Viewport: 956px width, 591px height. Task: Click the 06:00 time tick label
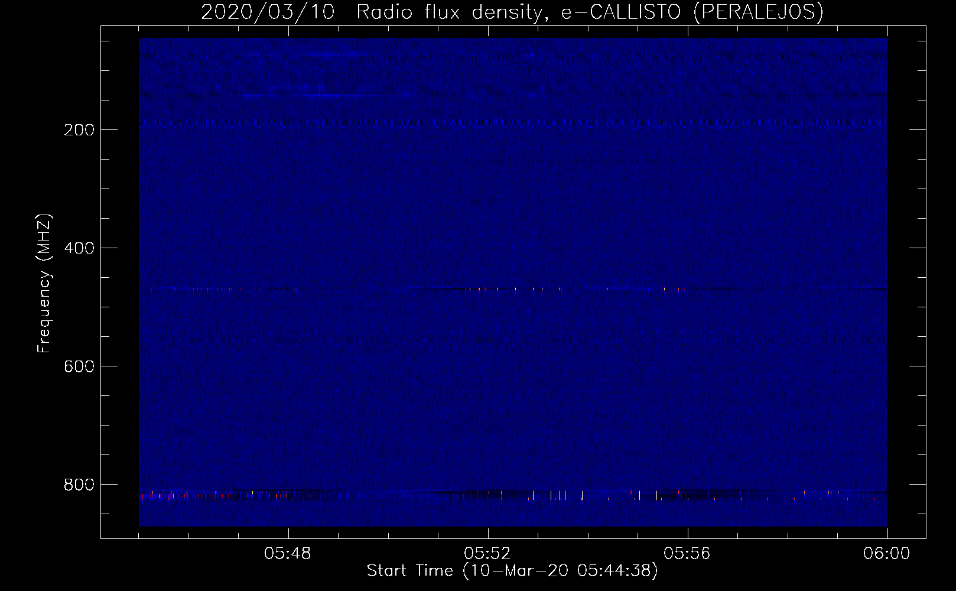click(x=887, y=554)
